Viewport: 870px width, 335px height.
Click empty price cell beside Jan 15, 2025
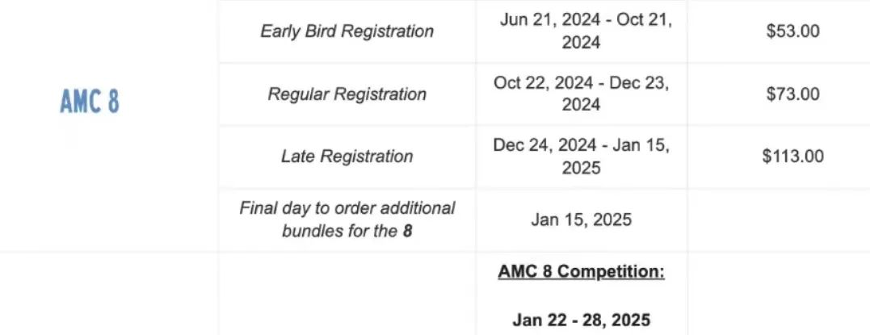click(x=779, y=220)
